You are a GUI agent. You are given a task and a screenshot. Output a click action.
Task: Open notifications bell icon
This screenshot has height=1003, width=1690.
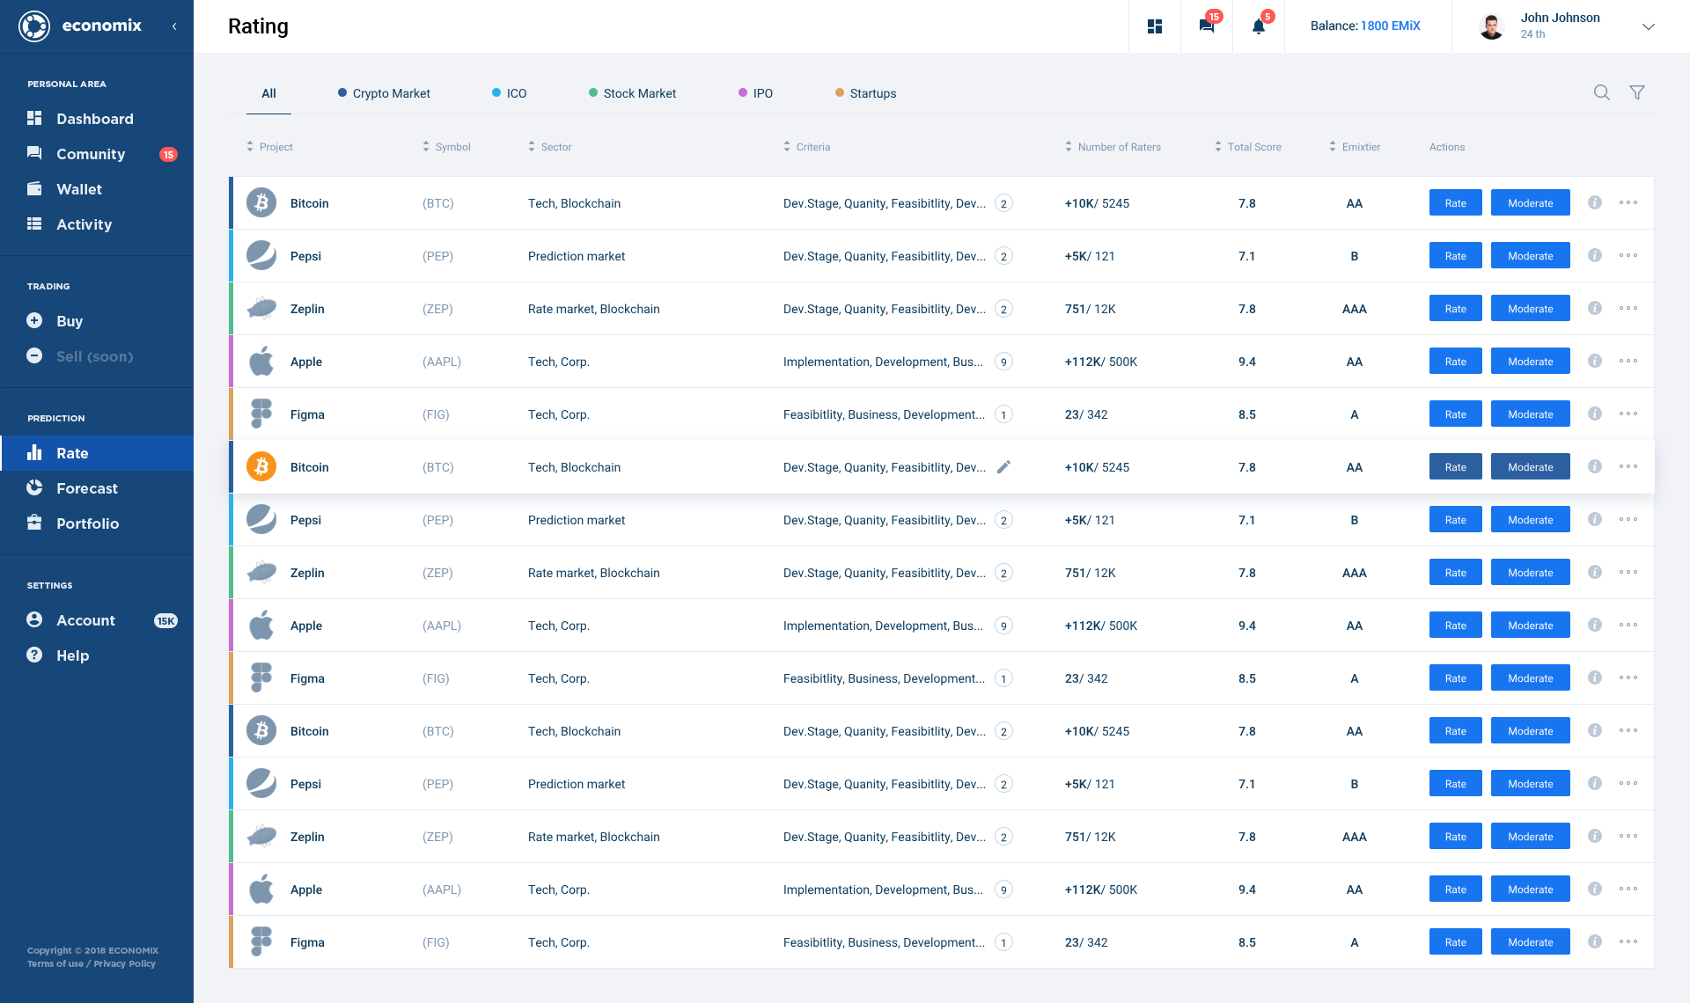click(x=1259, y=26)
